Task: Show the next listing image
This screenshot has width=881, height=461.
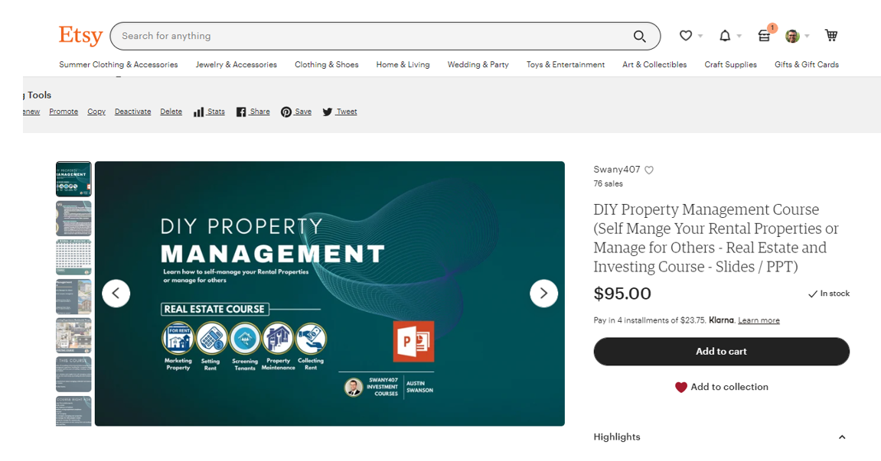Action: [543, 293]
